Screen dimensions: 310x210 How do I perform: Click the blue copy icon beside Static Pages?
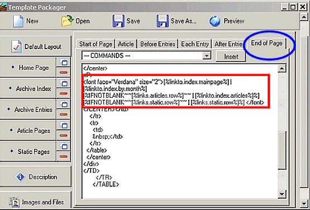click(64, 146)
